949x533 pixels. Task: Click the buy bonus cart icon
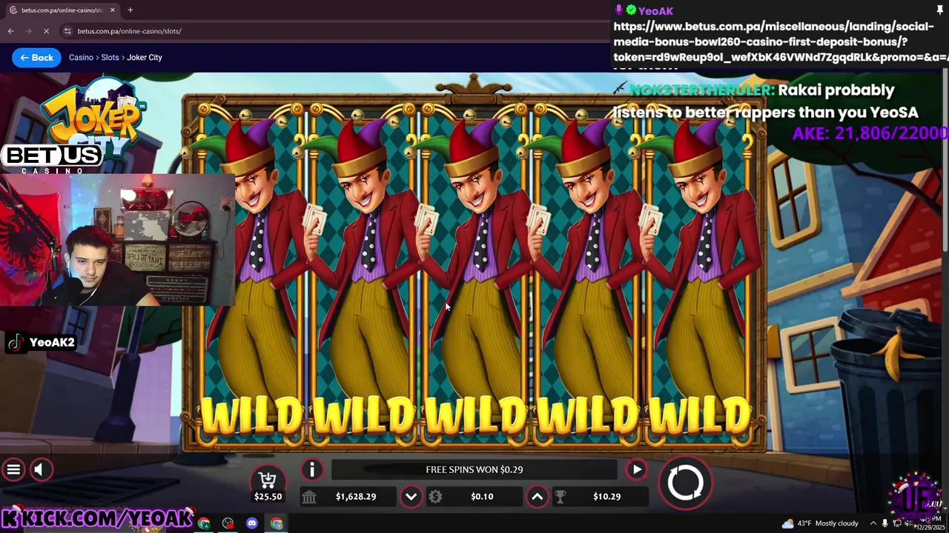pos(268,480)
